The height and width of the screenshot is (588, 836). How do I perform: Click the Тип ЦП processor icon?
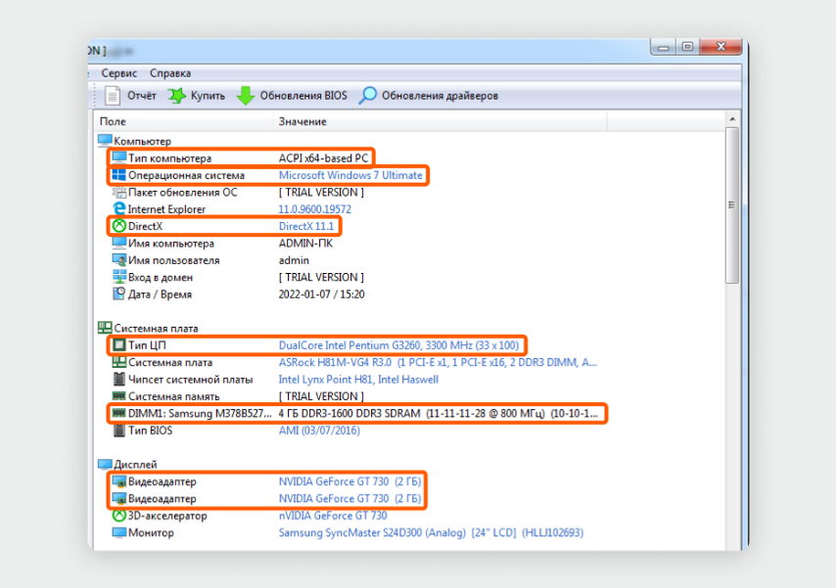[x=118, y=345]
